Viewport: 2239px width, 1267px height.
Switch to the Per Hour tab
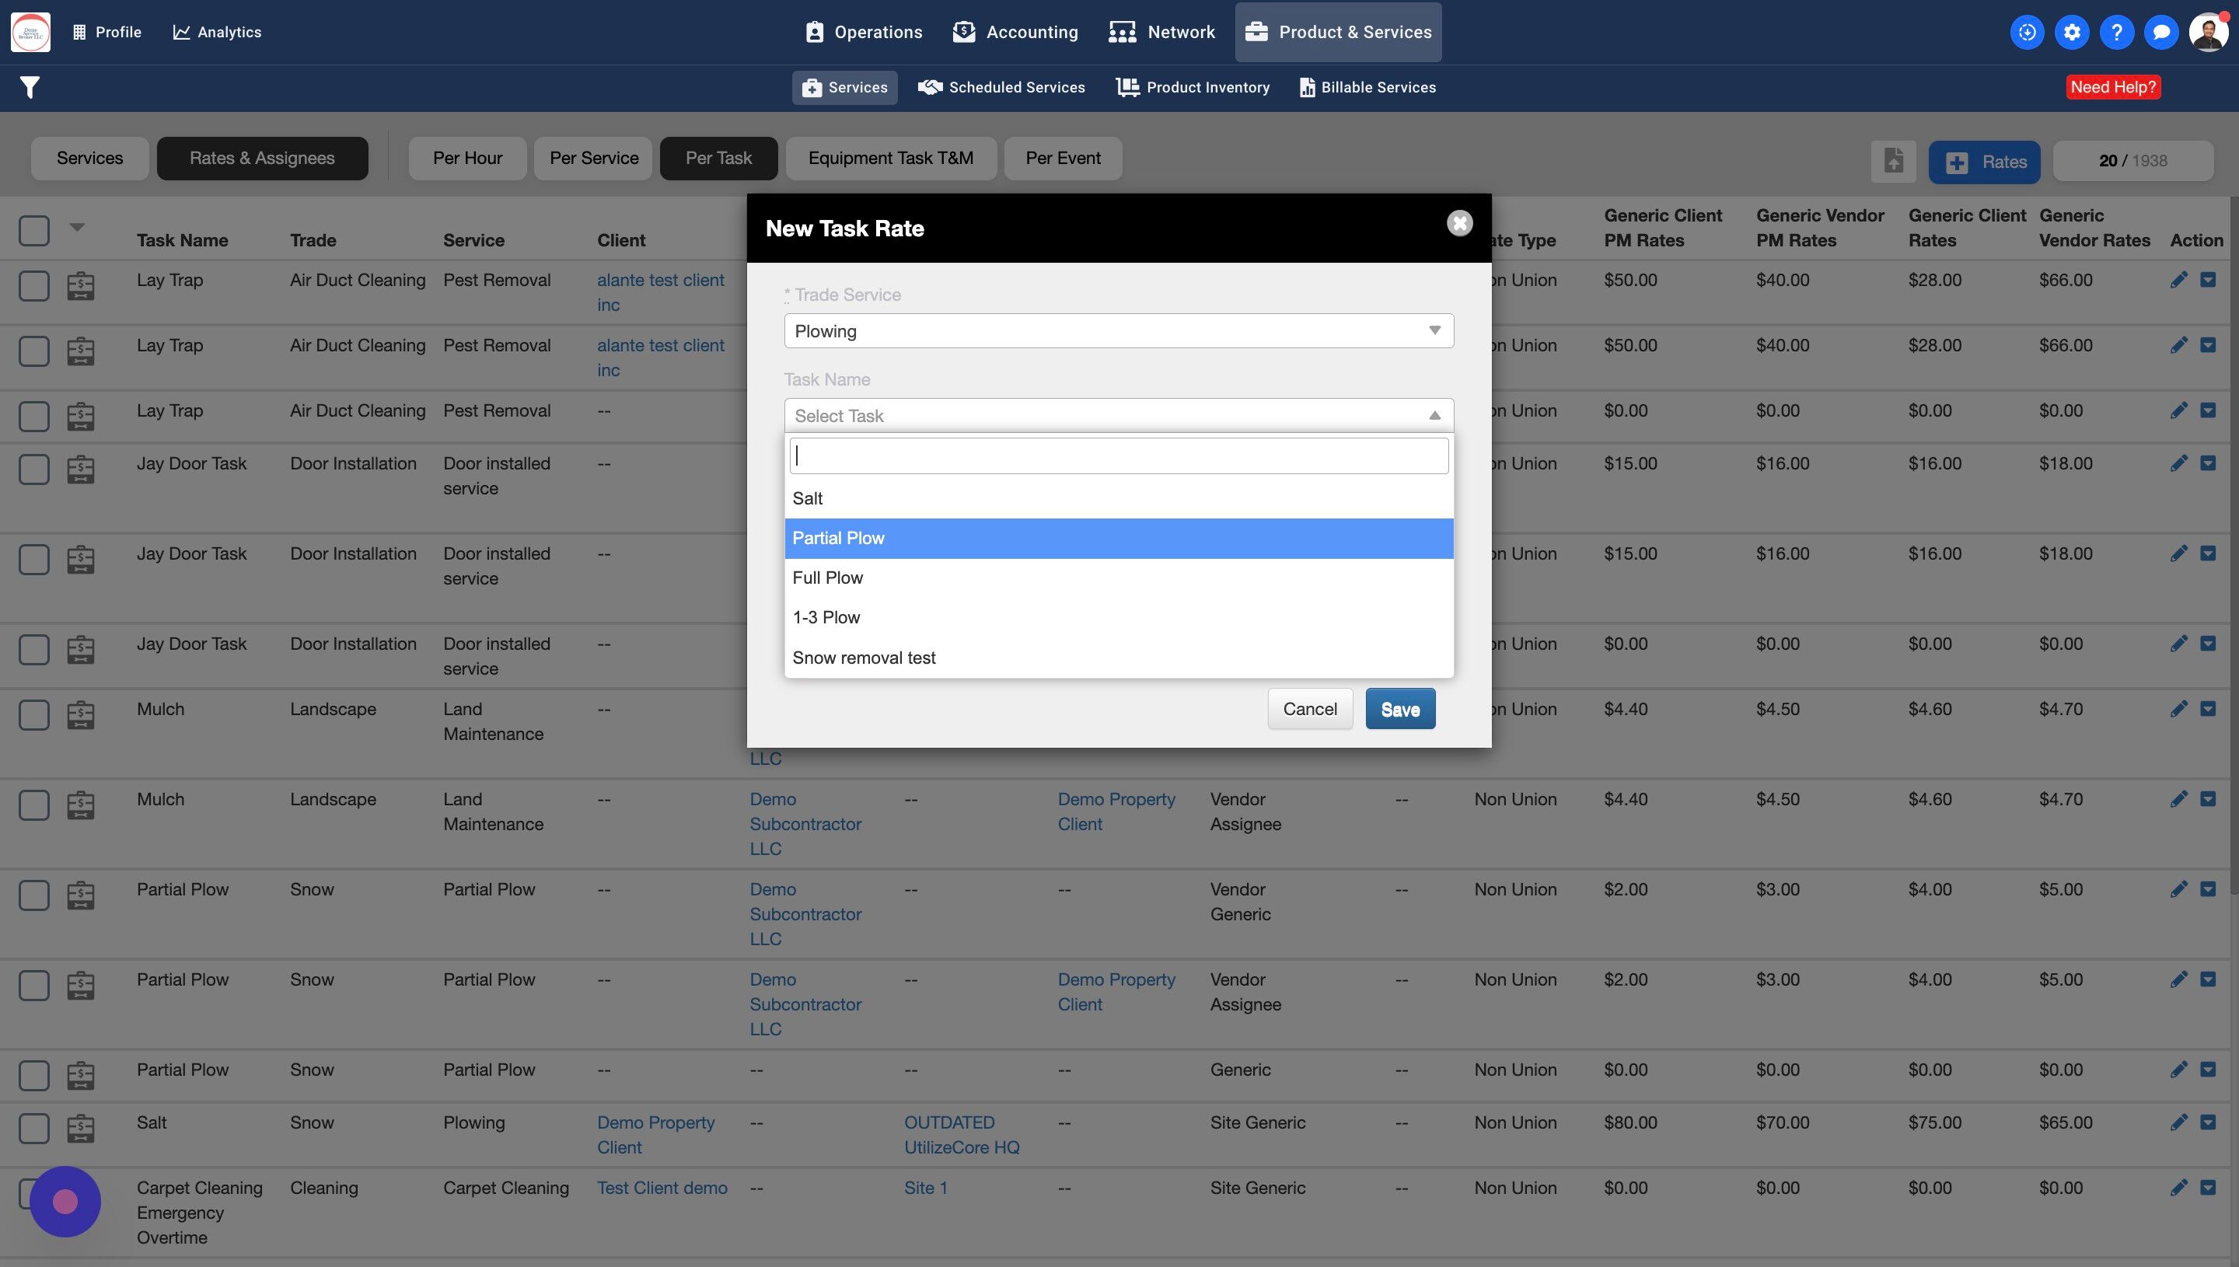467,159
